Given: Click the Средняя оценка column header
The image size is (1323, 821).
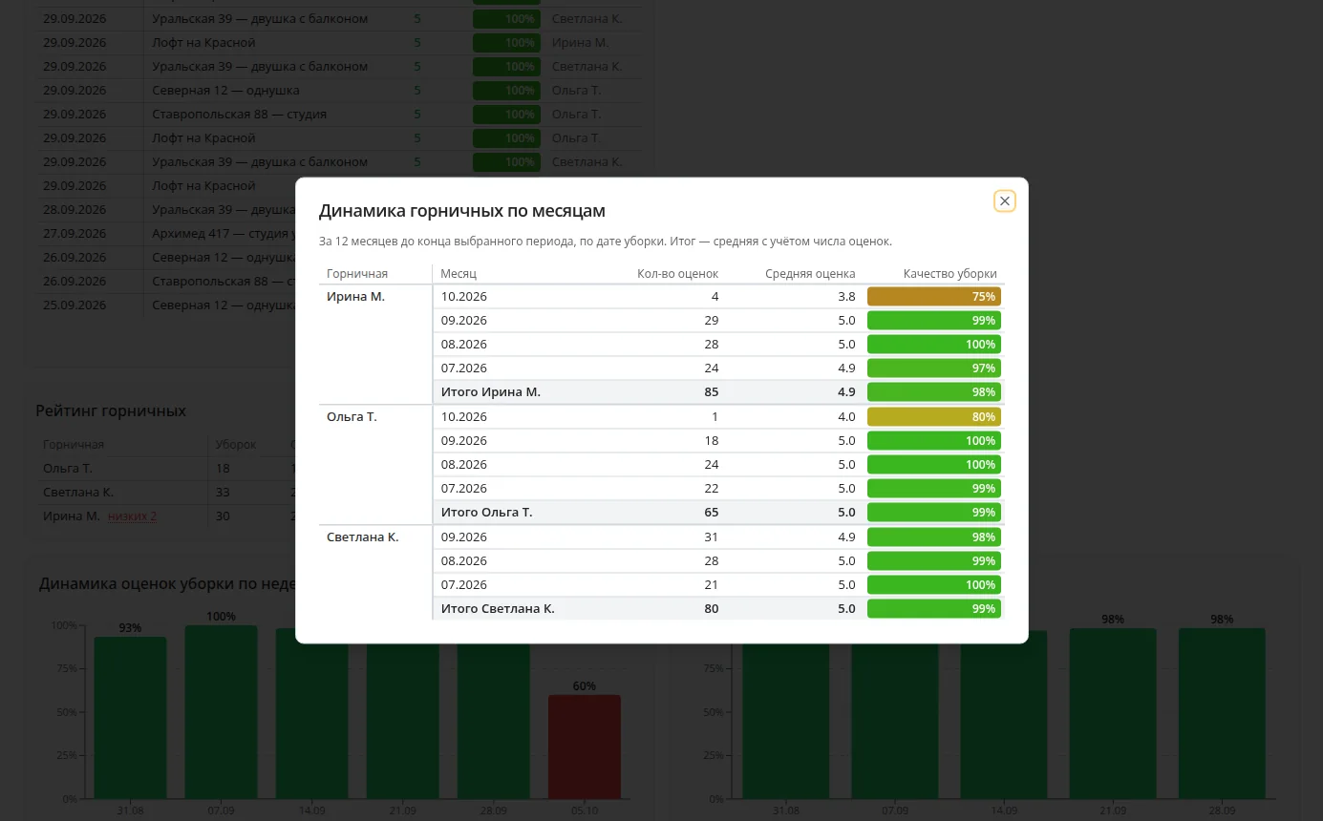Looking at the screenshot, I should coord(810,273).
